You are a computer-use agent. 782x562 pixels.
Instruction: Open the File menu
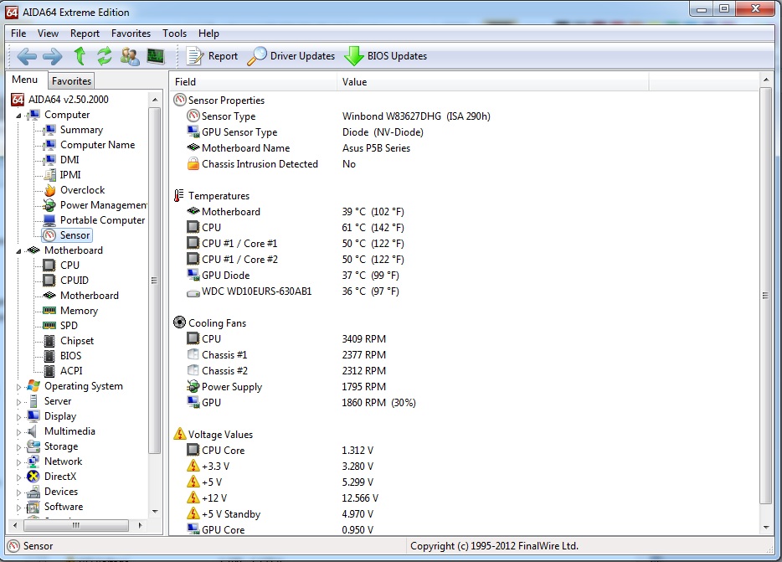[x=18, y=34]
